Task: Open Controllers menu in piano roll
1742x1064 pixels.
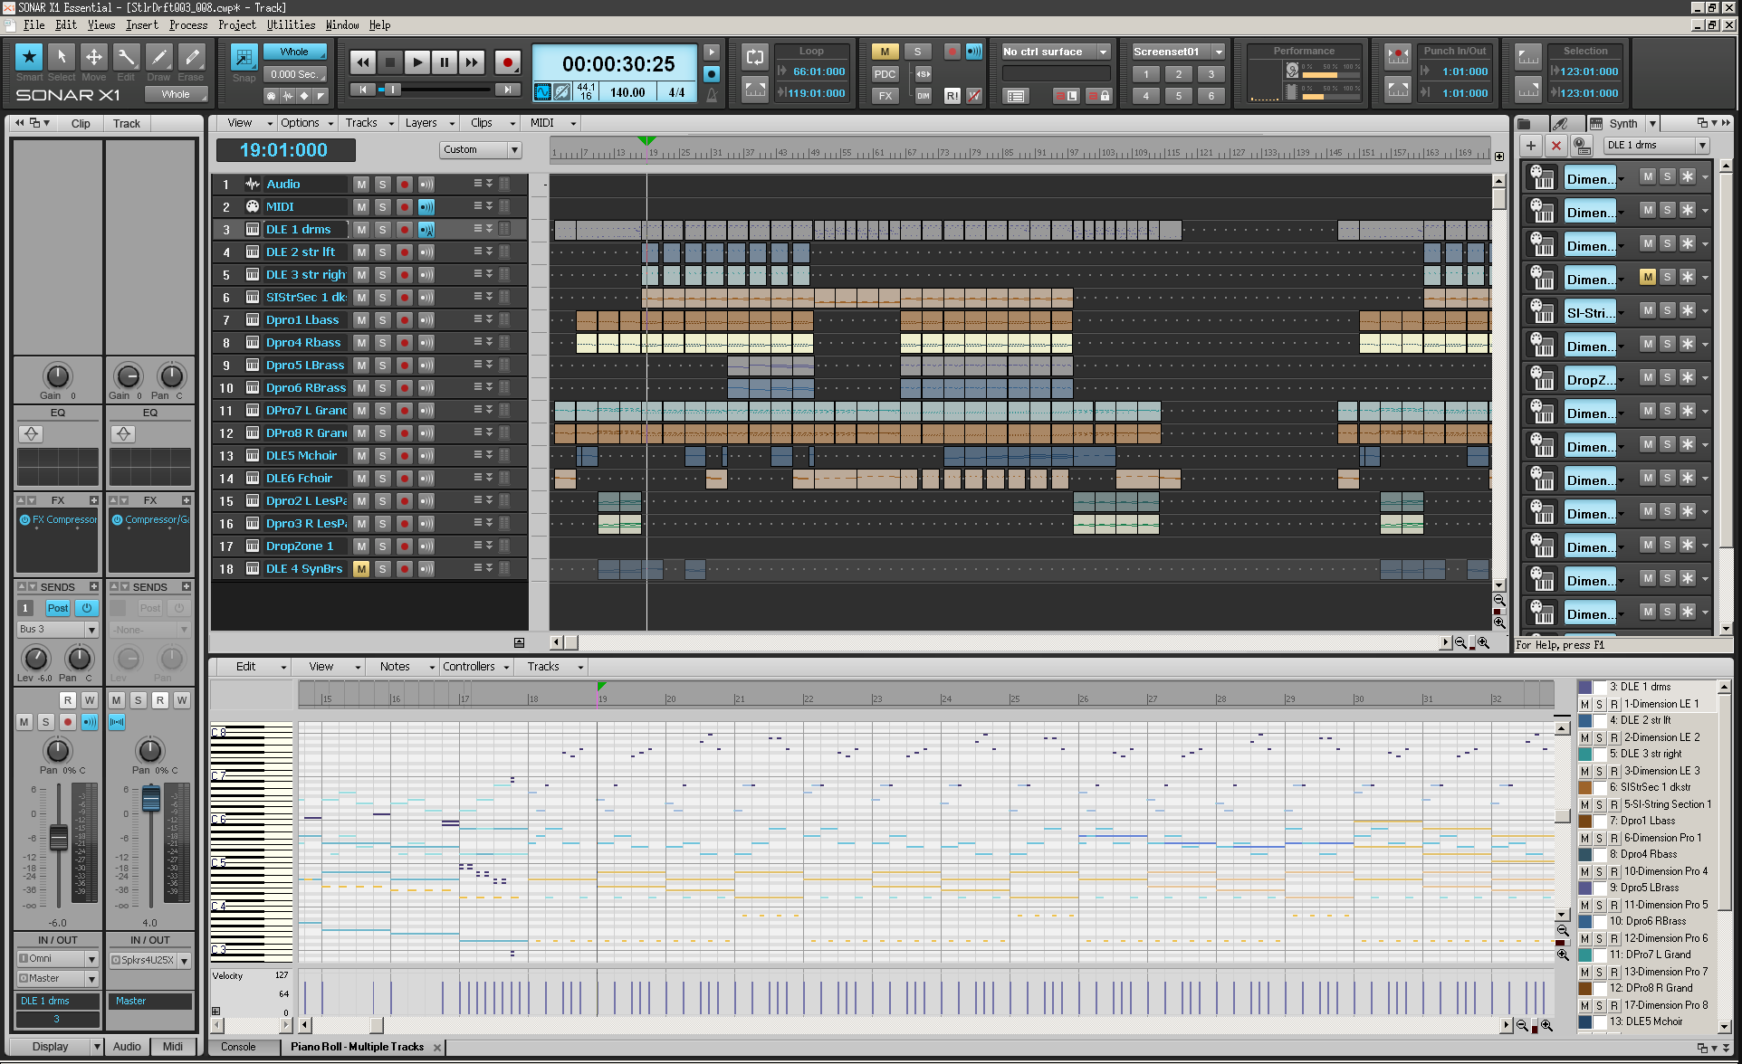Action: coord(474,667)
